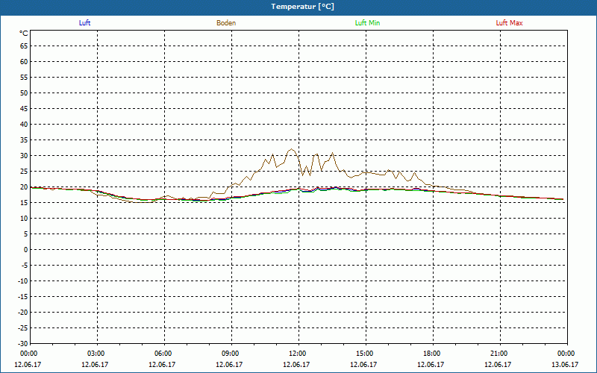Viewport: 597px width, 373px height.
Task: Click the 55 y-axis value
Action: pos(24,78)
